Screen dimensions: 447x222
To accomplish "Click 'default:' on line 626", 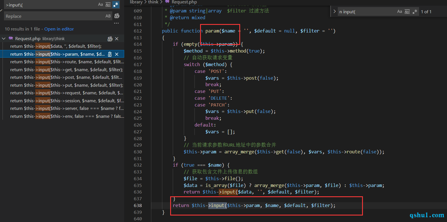I will click(205, 125).
